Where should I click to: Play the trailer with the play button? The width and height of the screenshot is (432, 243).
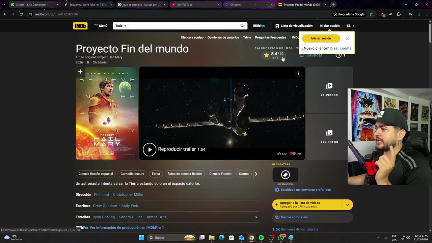coord(150,150)
